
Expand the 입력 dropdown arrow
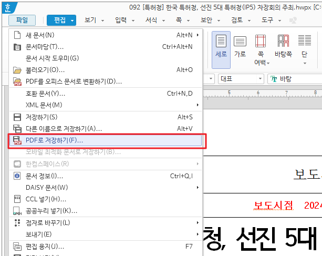click(x=133, y=21)
